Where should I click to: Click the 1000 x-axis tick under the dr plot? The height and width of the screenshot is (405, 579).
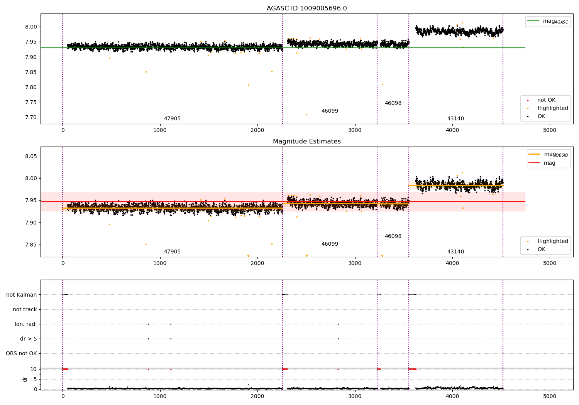click(160, 396)
